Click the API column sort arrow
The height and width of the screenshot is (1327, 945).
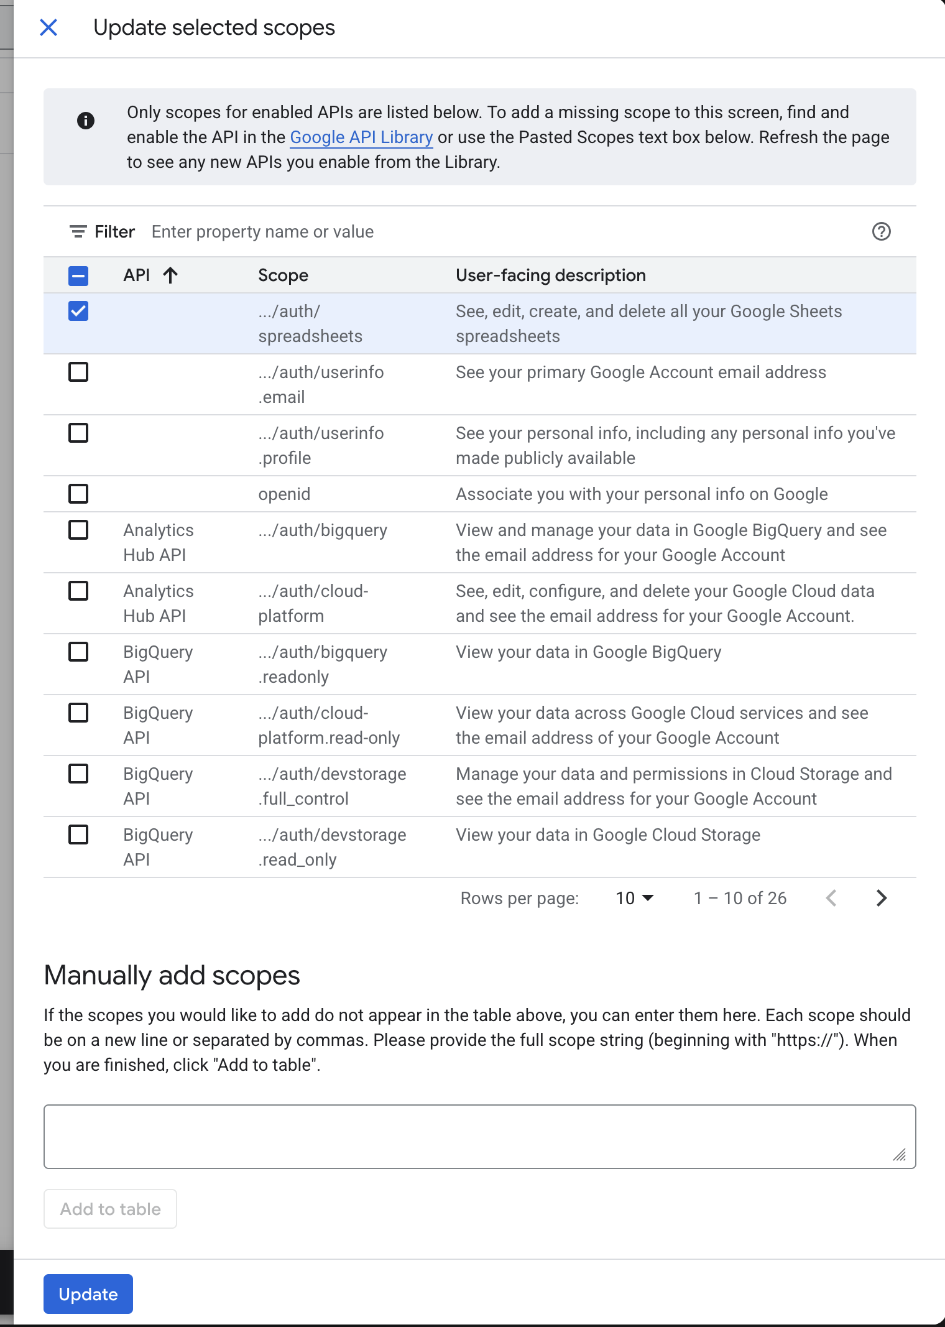tap(170, 275)
